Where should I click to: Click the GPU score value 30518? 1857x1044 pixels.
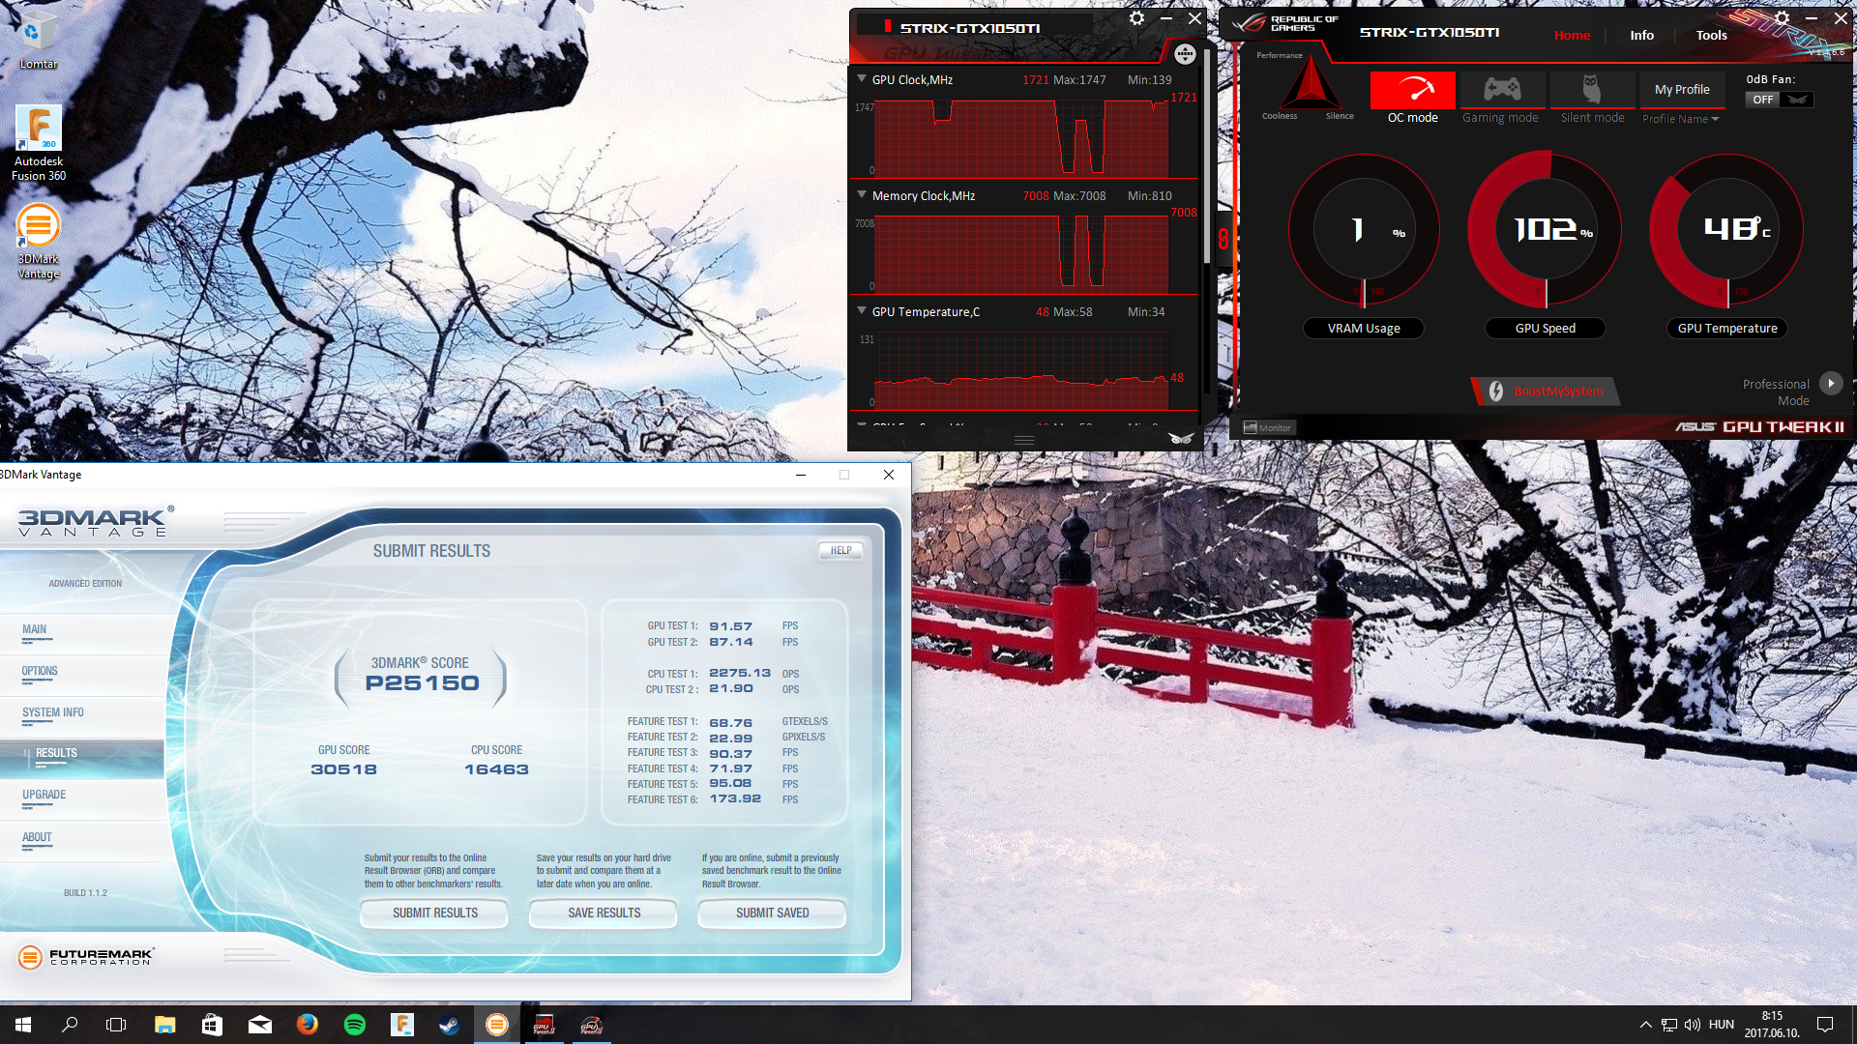pos(343,769)
